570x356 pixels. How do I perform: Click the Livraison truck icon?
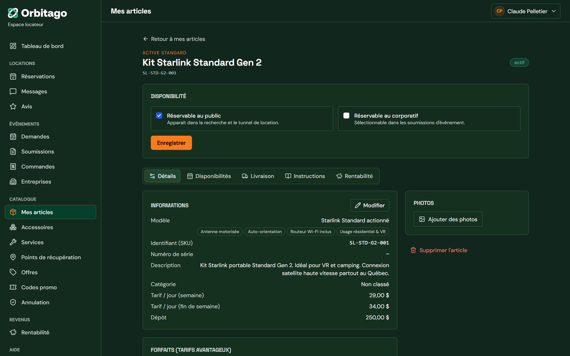tap(245, 176)
